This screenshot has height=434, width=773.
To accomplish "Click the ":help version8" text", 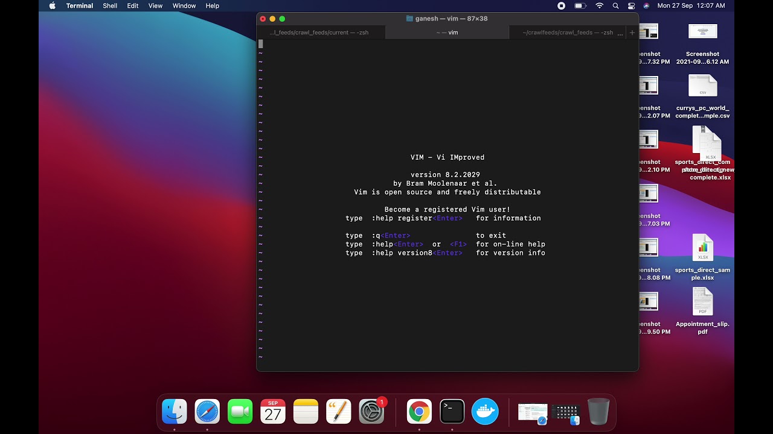I will click(402, 253).
